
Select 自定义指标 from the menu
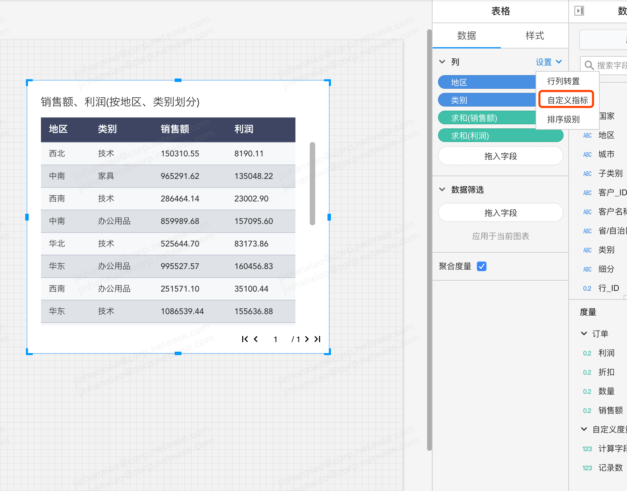[x=567, y=100]
